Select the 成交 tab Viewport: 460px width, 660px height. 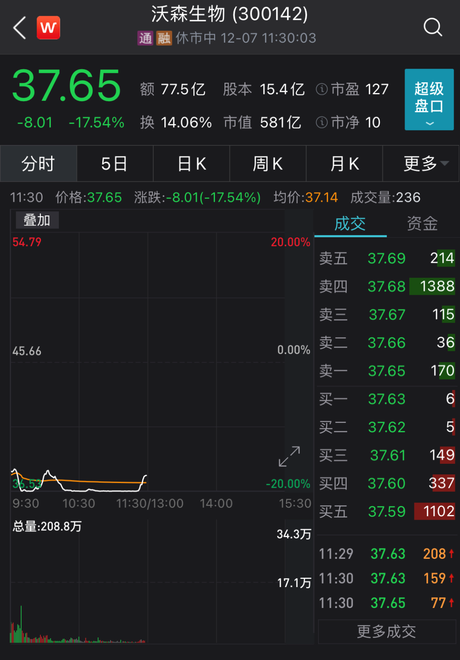tap(351, 224)
